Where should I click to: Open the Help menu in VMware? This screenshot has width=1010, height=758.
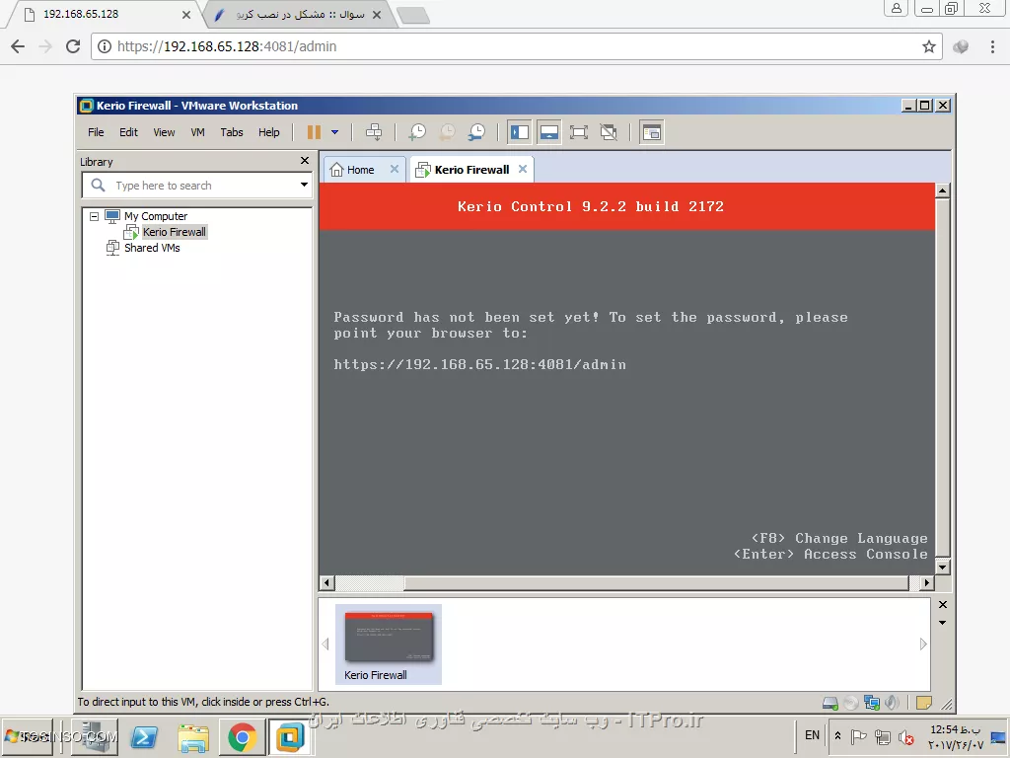(x=268, y=132)
